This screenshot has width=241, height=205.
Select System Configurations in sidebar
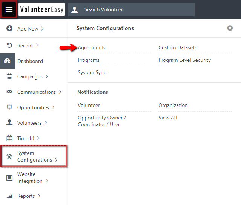click(34, 156)
